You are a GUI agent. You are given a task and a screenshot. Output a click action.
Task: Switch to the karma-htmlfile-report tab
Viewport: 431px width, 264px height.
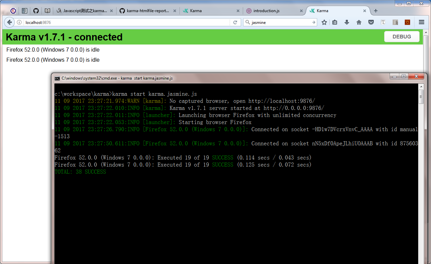pyautogui.click(x=148, y=11)
